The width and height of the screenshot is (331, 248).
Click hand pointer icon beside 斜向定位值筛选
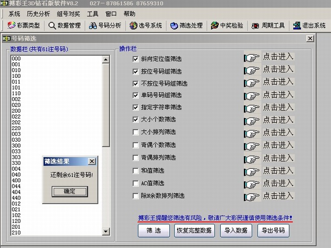tap(251, 58)
